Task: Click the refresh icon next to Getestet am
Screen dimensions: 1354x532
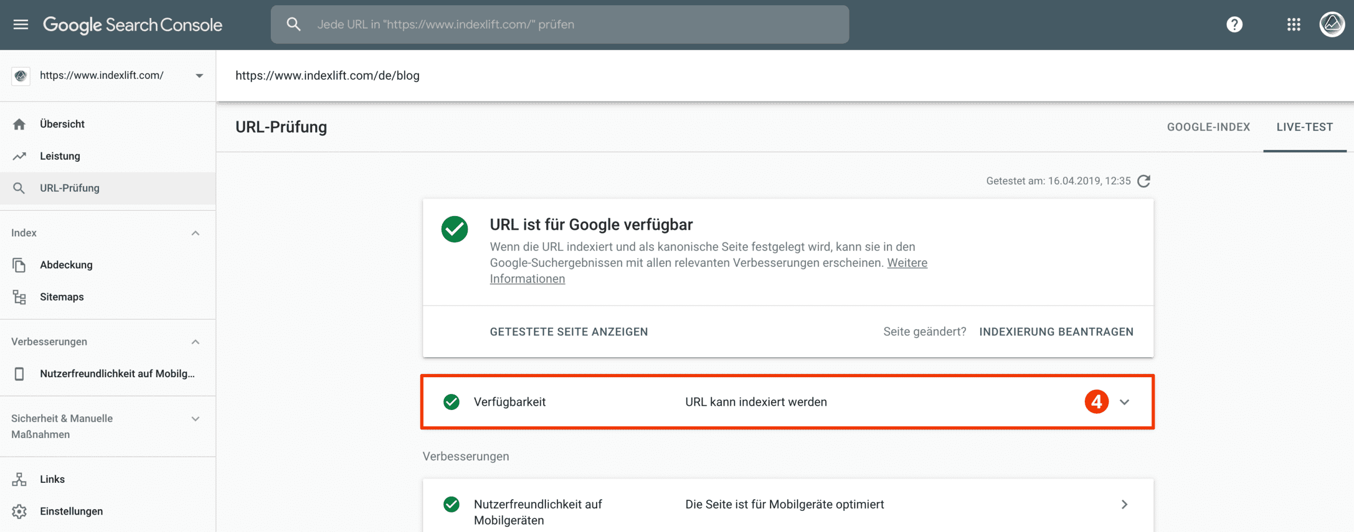Action: click(x=1144, y=181)
